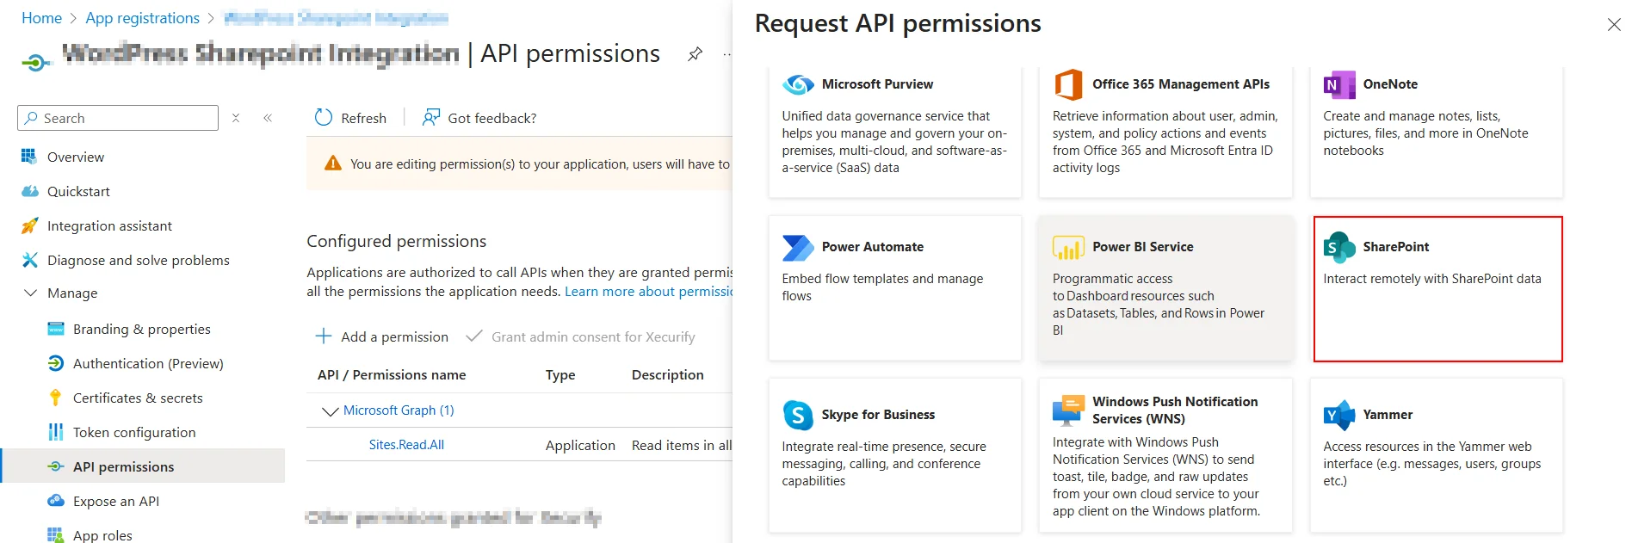1632x543 pixels.
Task: Open Learn more about permissions link
Action: [648, 292]
